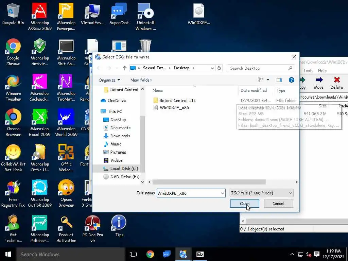
Task: Open the Action Center notification icon
Action: click(x=317, y=254)
